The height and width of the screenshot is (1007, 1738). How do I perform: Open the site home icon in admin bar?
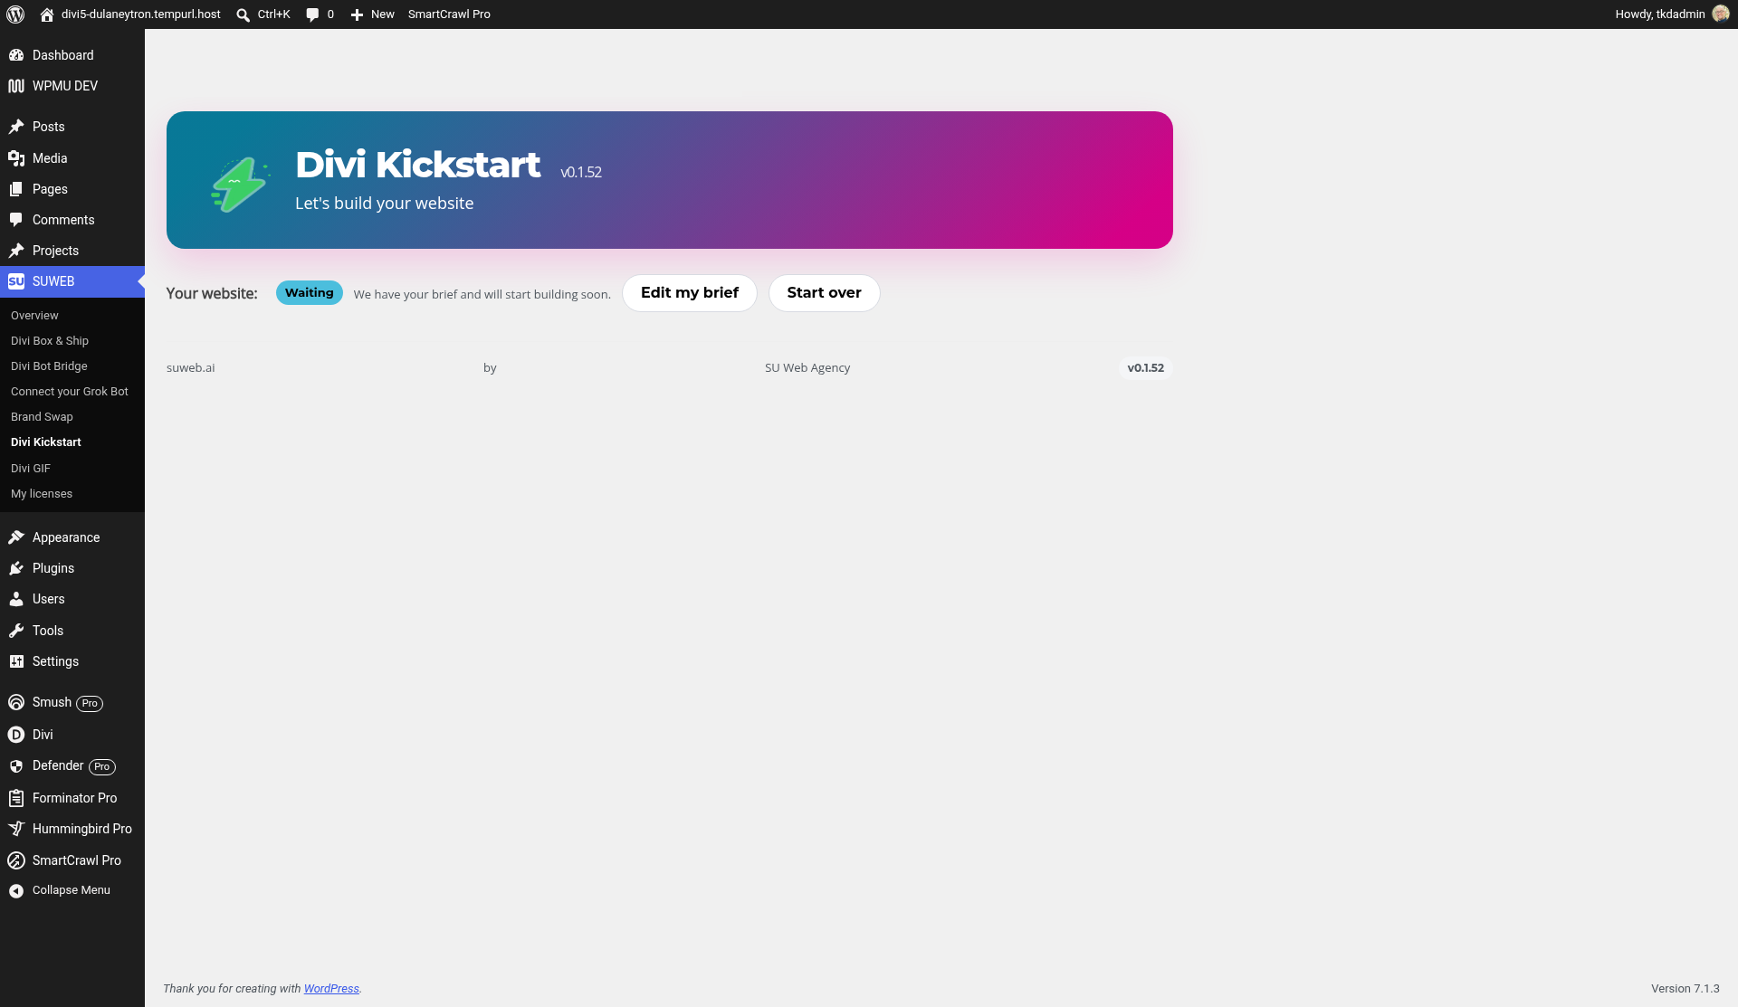(x=47, y=14)
